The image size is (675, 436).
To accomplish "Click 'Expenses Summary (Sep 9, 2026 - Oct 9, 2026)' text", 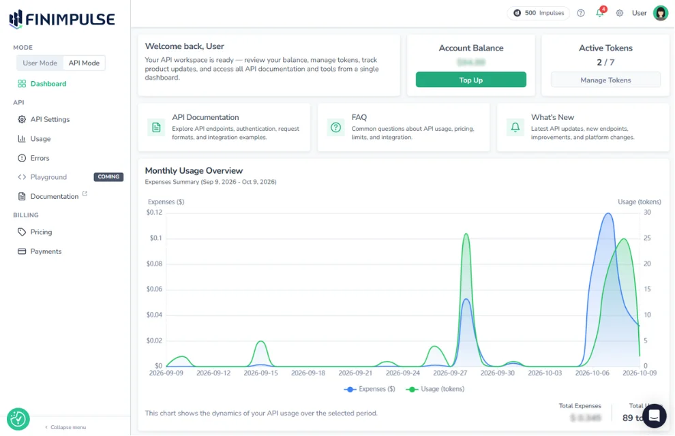I will point(211,182).
